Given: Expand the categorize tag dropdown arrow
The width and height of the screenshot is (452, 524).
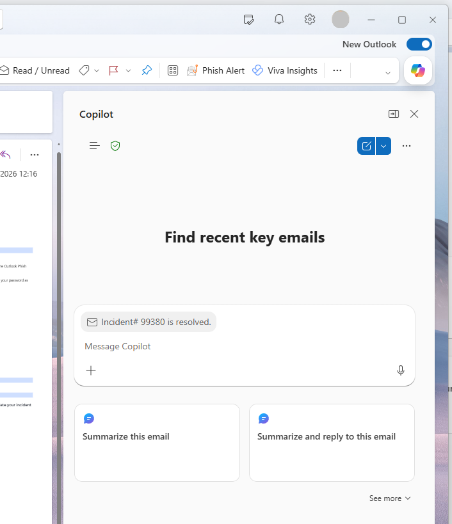Looking at the screenshot, I should coord(97,70).
